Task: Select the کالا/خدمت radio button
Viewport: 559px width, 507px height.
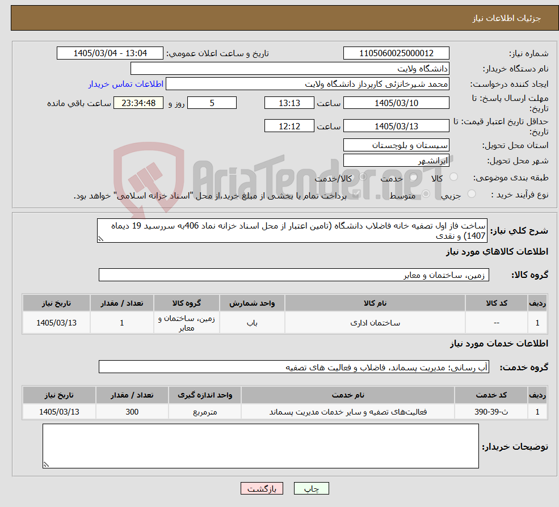Action: (x=363, y=177)
